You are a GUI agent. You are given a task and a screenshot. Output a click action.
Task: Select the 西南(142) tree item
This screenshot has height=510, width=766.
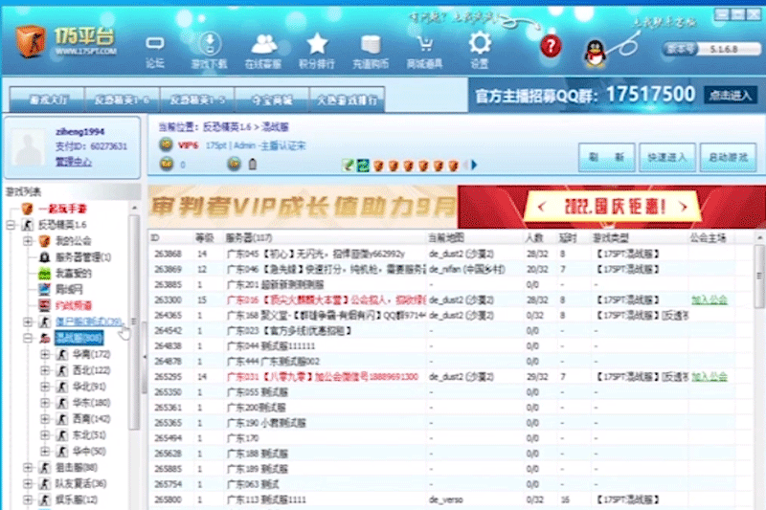91,419
